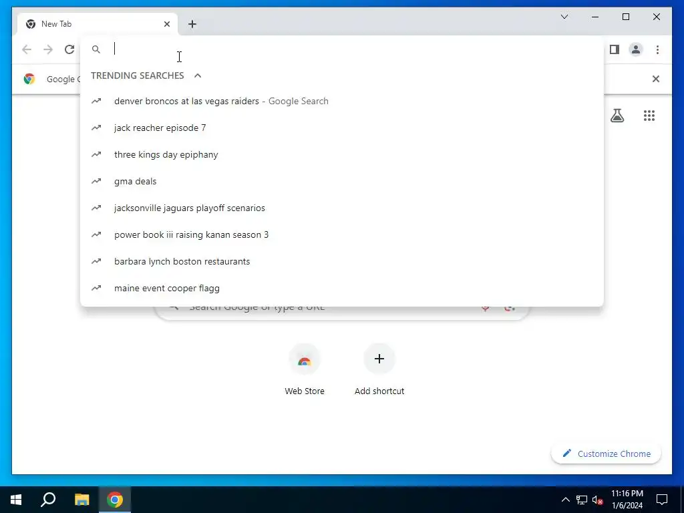Open Windows taskbar search
This screenshot has width=684, height=513.
pyautogui.click(x=48, y=500)
